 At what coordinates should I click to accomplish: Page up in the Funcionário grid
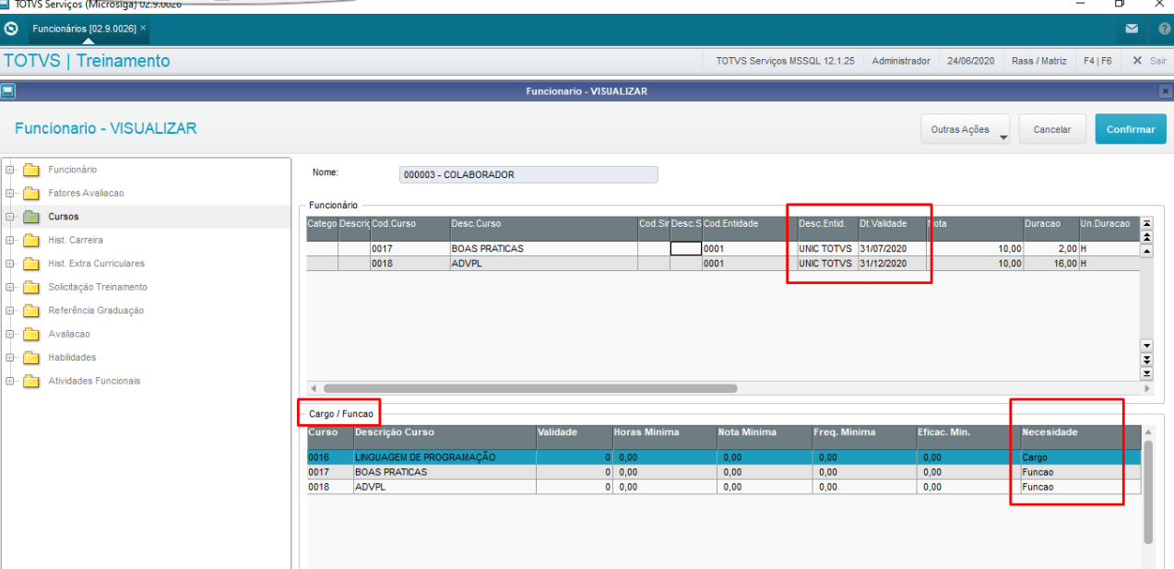(x=1146, y=237)
